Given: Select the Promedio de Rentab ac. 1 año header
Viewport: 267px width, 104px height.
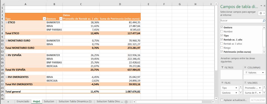Looking at the screenshot, I should tap(81, 19).
